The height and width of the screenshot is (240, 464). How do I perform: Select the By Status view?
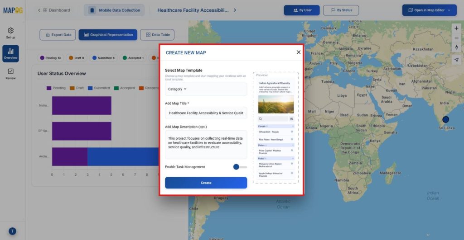pos(341,10)
